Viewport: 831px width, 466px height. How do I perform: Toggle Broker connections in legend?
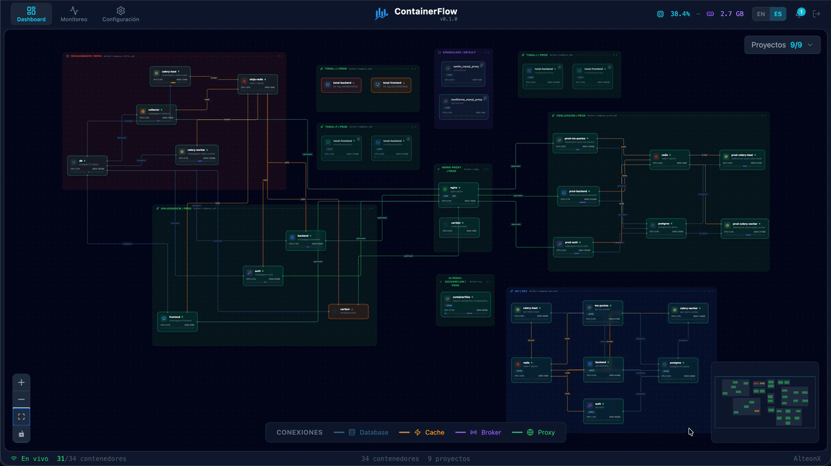tap(479, 432)
